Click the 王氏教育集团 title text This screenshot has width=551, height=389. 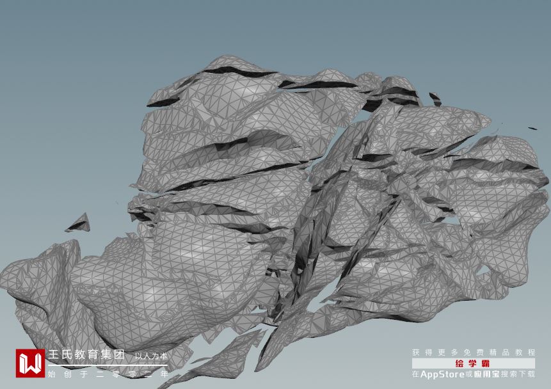click(x=86, y=354)
